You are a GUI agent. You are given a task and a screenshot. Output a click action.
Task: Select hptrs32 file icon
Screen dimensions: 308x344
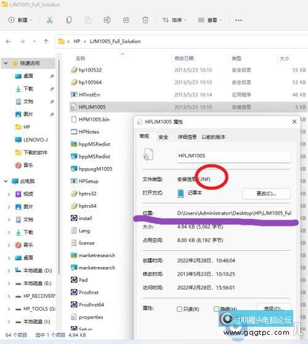tap(74, 194)
